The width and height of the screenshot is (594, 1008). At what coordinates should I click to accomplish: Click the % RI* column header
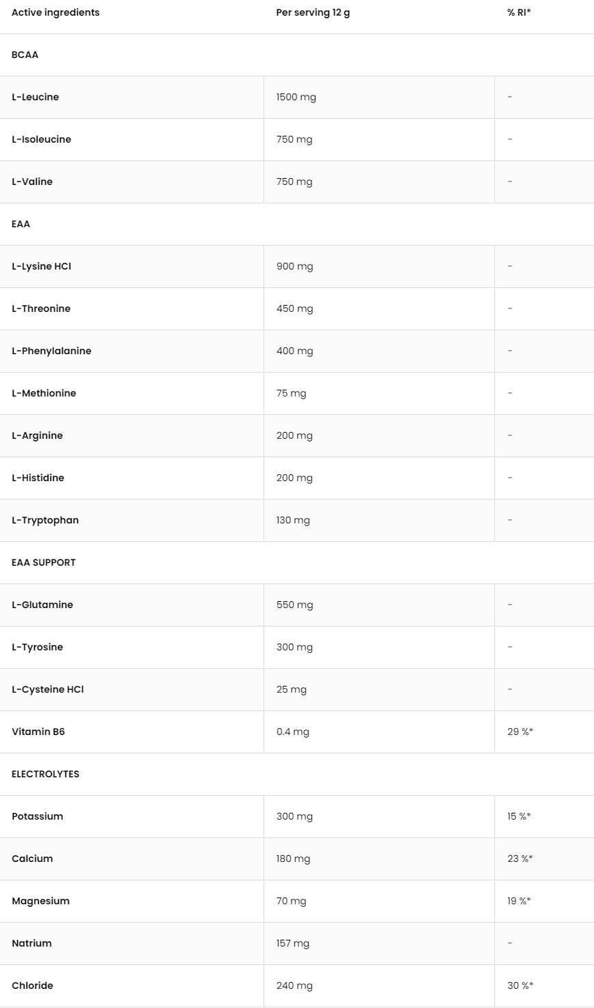pos(519,12)
